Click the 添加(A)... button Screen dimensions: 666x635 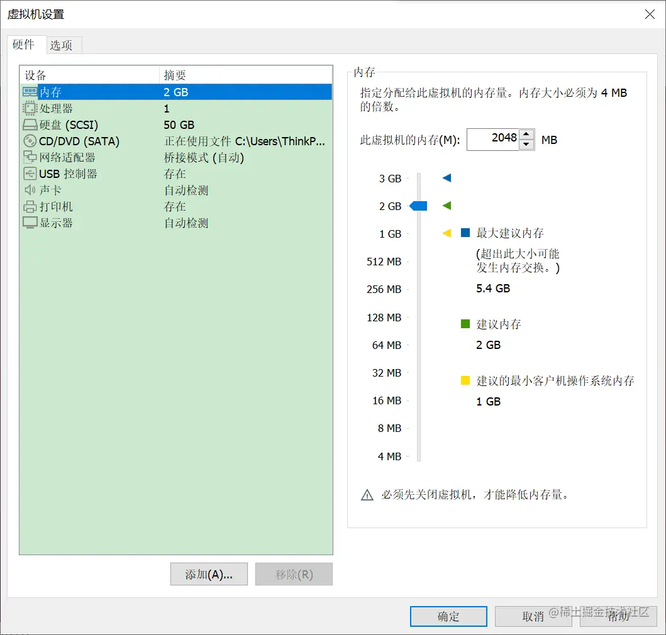pos(209,574)
